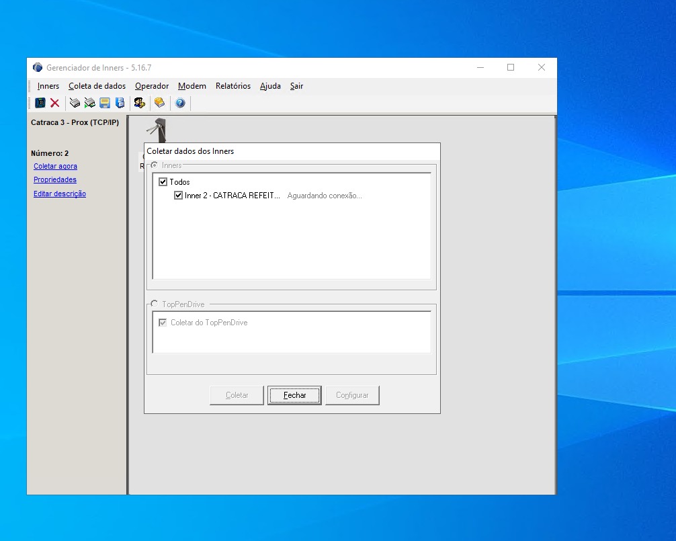Image resolution: width=676 pixels, height=541 pixels.
Task: Click the first gray collector device icon
Action: tap(75, 103)
